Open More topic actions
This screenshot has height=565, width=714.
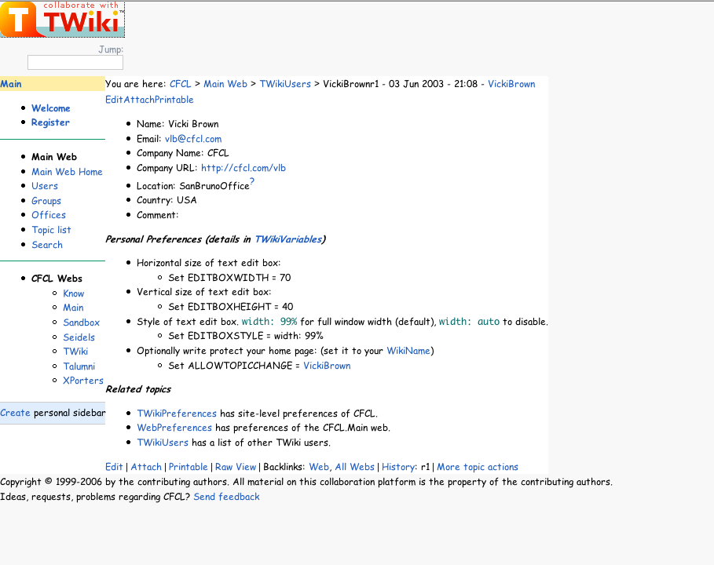click(478, 466)
